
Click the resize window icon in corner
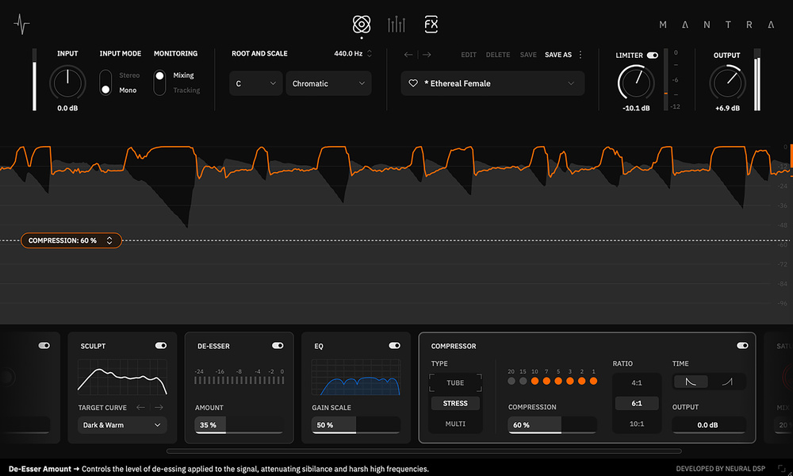click(x=782, y=469)
